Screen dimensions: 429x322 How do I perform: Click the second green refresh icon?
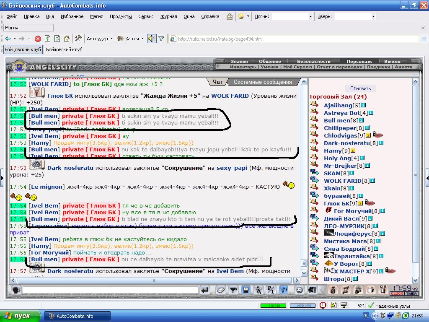[57, 39]
